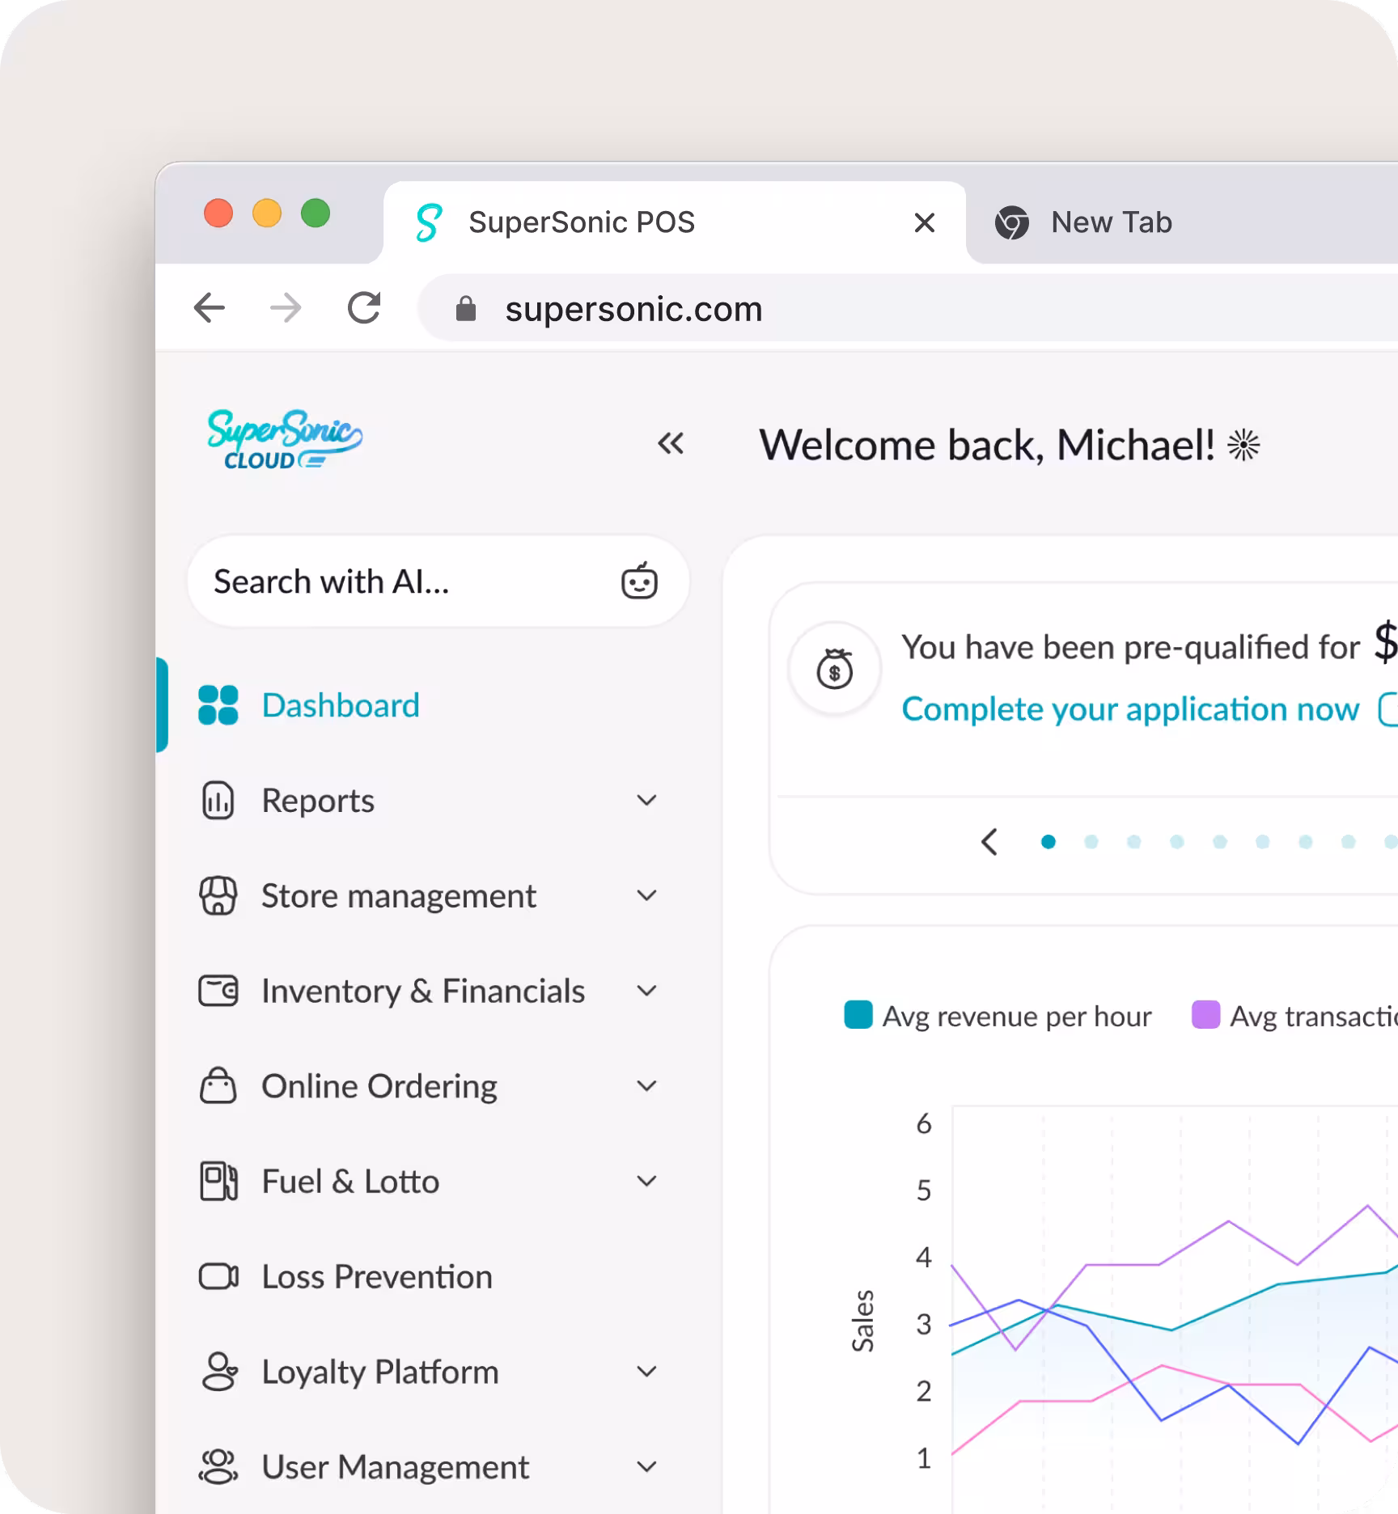
Task: Click the SuperSonic Cloud logo
Action: 285,440
